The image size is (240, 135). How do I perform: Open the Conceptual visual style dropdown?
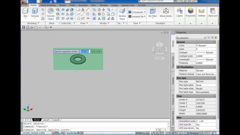tap(137, 12)
